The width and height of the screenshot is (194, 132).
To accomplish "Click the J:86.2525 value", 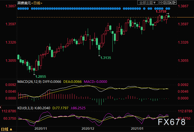I will click(78, 108).
